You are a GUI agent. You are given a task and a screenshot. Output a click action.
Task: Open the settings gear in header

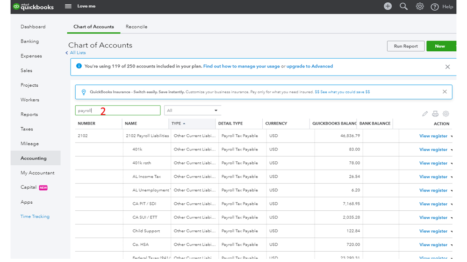click(420, 7)
